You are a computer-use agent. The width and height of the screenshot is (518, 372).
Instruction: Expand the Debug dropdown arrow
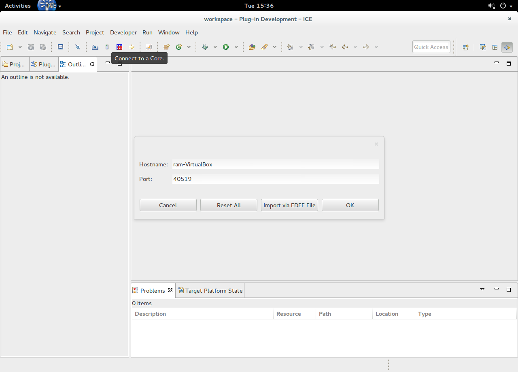215,47
